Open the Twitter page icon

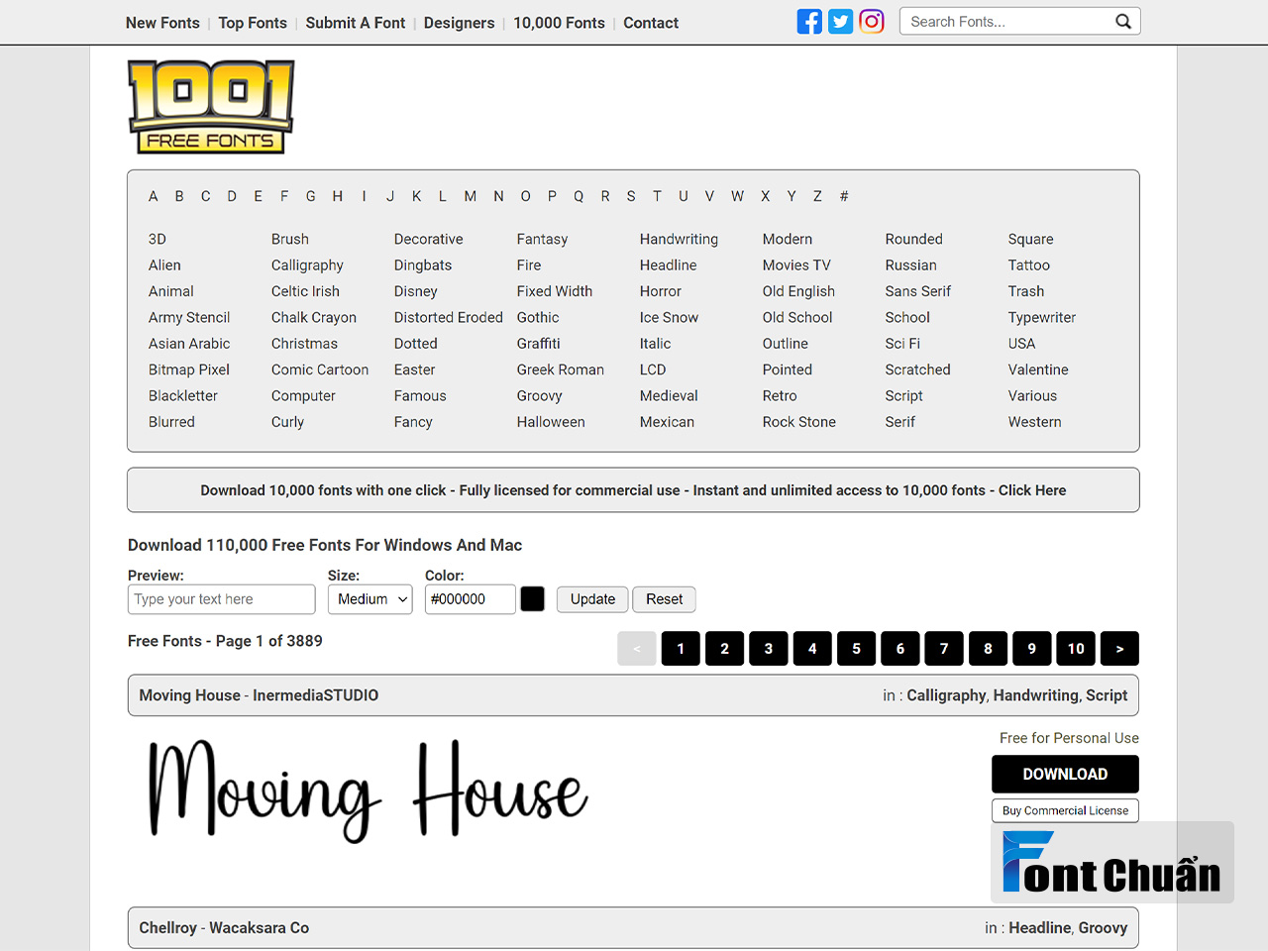pyautogui.click(x=840, y=22)
